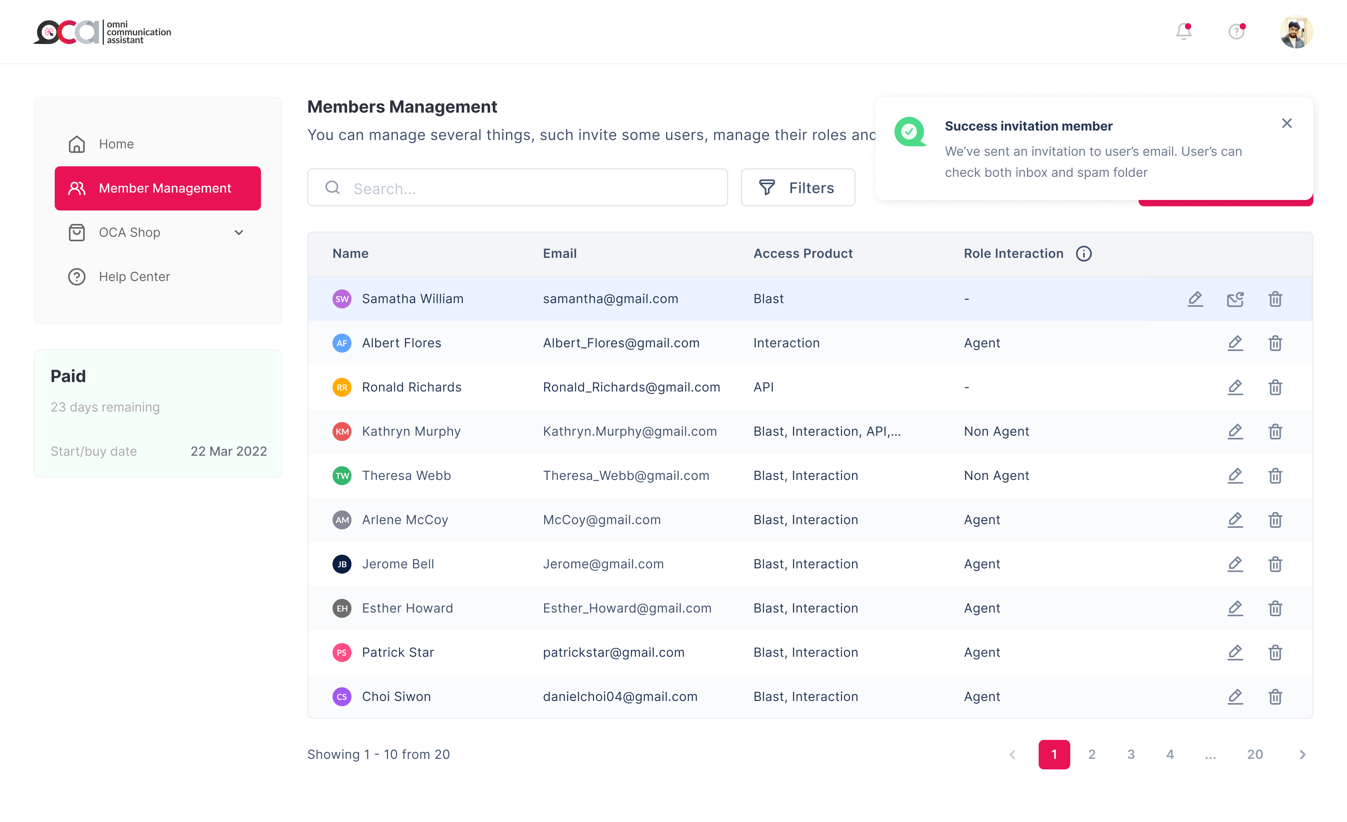Screen dimensions: 1347x822
Task: Edit Samatha William's member details
Action: tap(1195, 299)
